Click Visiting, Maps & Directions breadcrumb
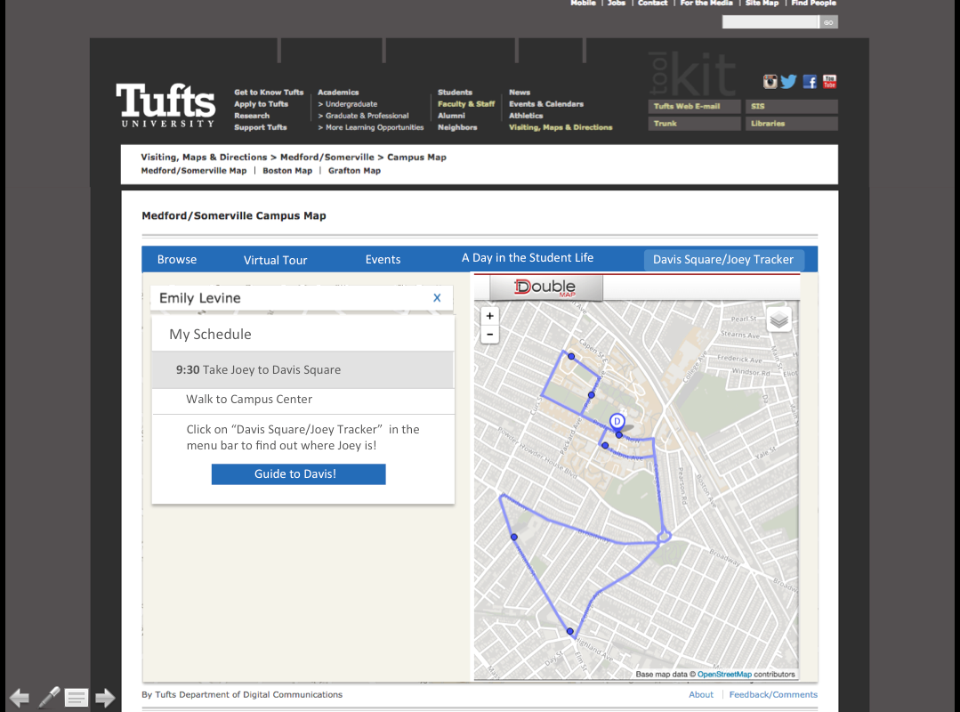 [x=204, y=158]
